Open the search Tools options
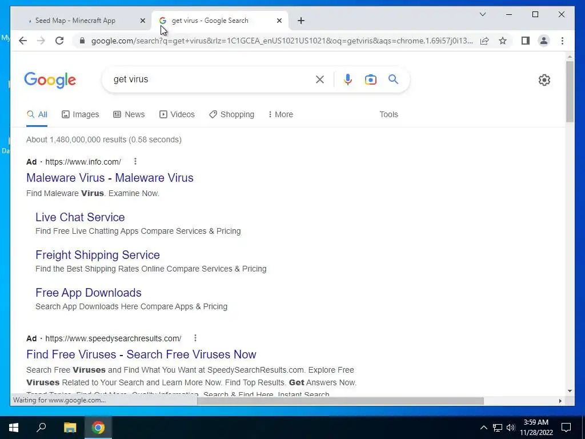Viewport: 585px width, 439px height. pos(388,114)
